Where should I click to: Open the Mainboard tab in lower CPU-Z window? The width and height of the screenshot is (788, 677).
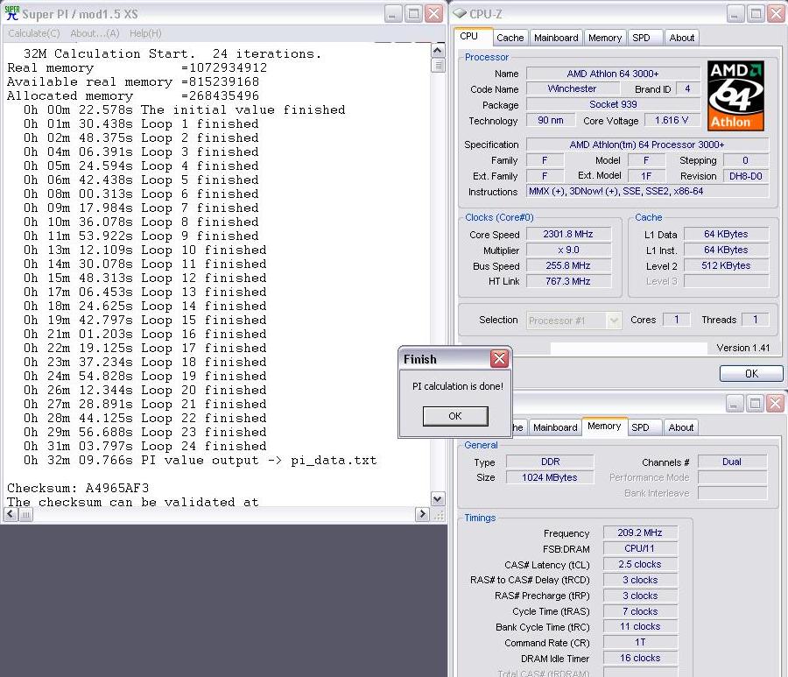[x=555, y=427]
